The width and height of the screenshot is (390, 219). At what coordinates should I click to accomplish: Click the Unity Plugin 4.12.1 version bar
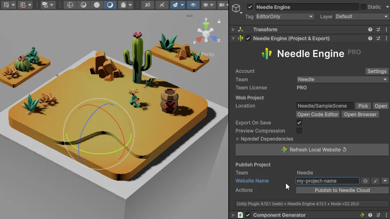pos(312,204)
